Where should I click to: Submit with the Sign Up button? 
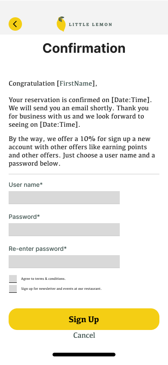point(84,319)
